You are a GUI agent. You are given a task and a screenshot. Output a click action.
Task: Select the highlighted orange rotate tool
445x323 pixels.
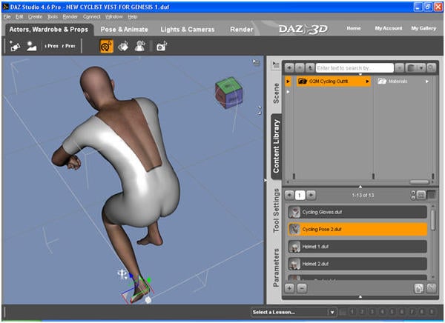click(x=106, y=46)
